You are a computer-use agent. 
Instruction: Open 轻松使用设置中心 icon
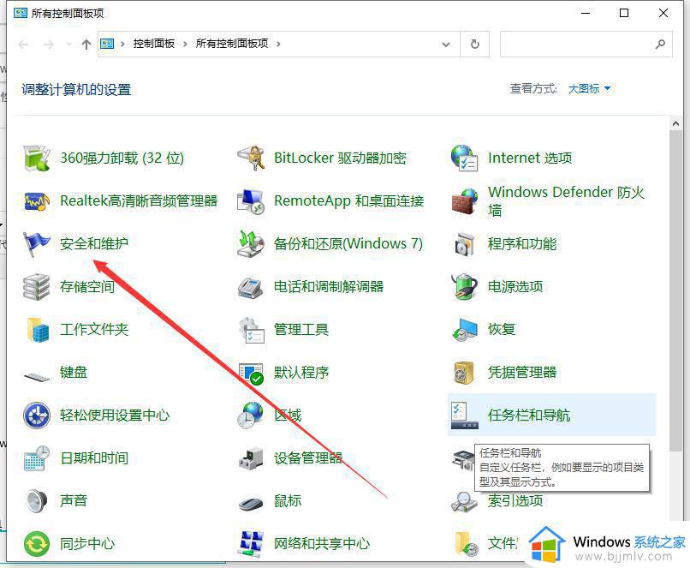coord(37,416)
